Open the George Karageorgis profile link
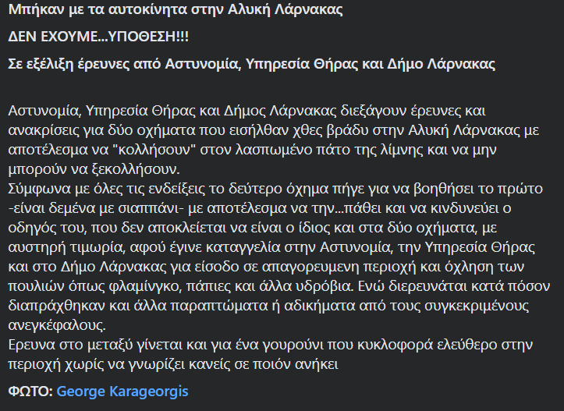This screenshot has height=411, width=564. [x=122, y=392]
